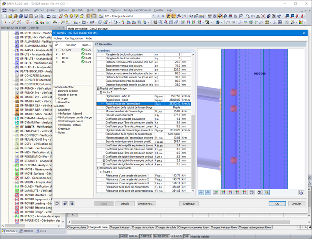The width and height of the screenshot is (312, 239).
Task: Click view in X direction icon in dialog
Action: [x=216, y=193]
